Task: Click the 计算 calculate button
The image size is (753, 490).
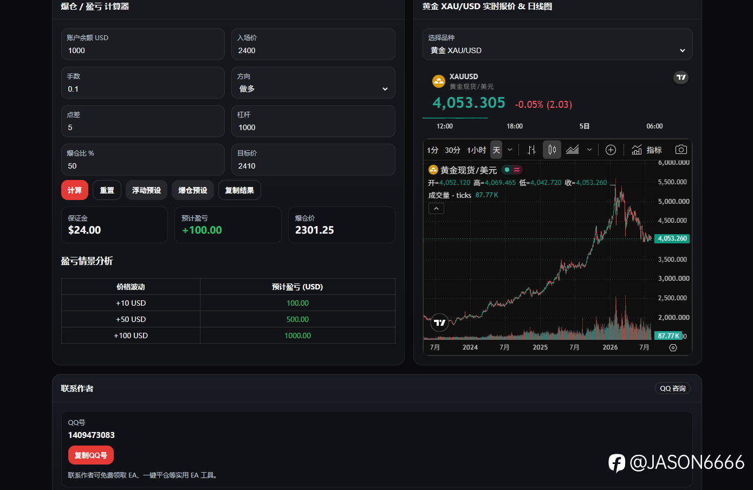Action: 75,190
